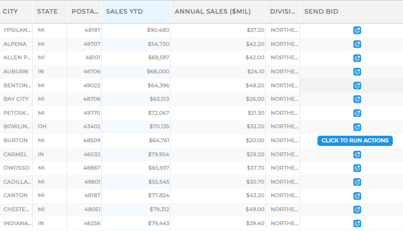Send bid for the Owosso row
This screenshot has width=403, height=231.
coord(357,168)
